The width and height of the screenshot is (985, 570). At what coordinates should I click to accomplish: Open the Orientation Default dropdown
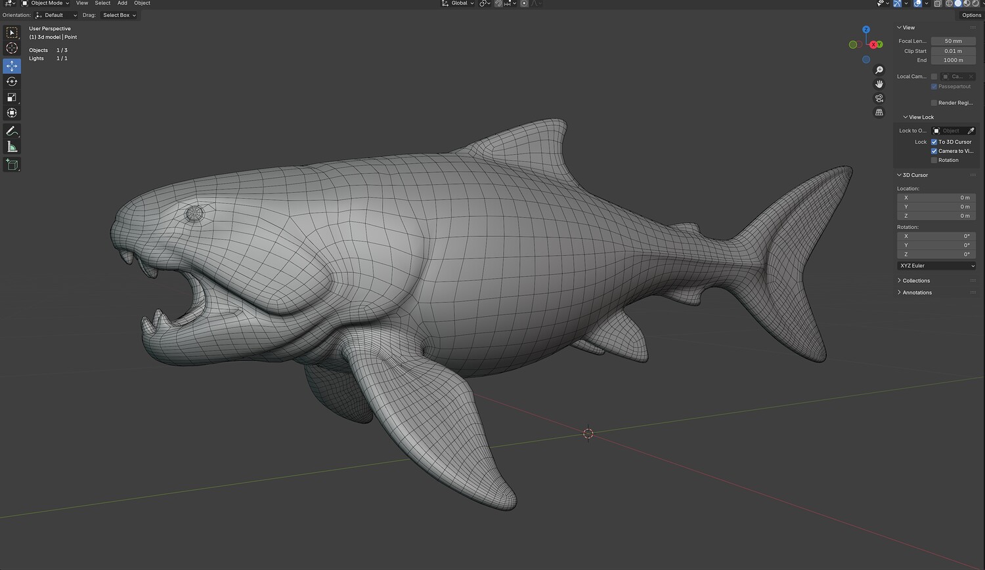click(56, 15)
